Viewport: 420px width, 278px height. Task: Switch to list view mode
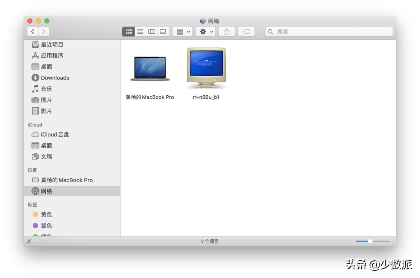click(x=140, y=32)
